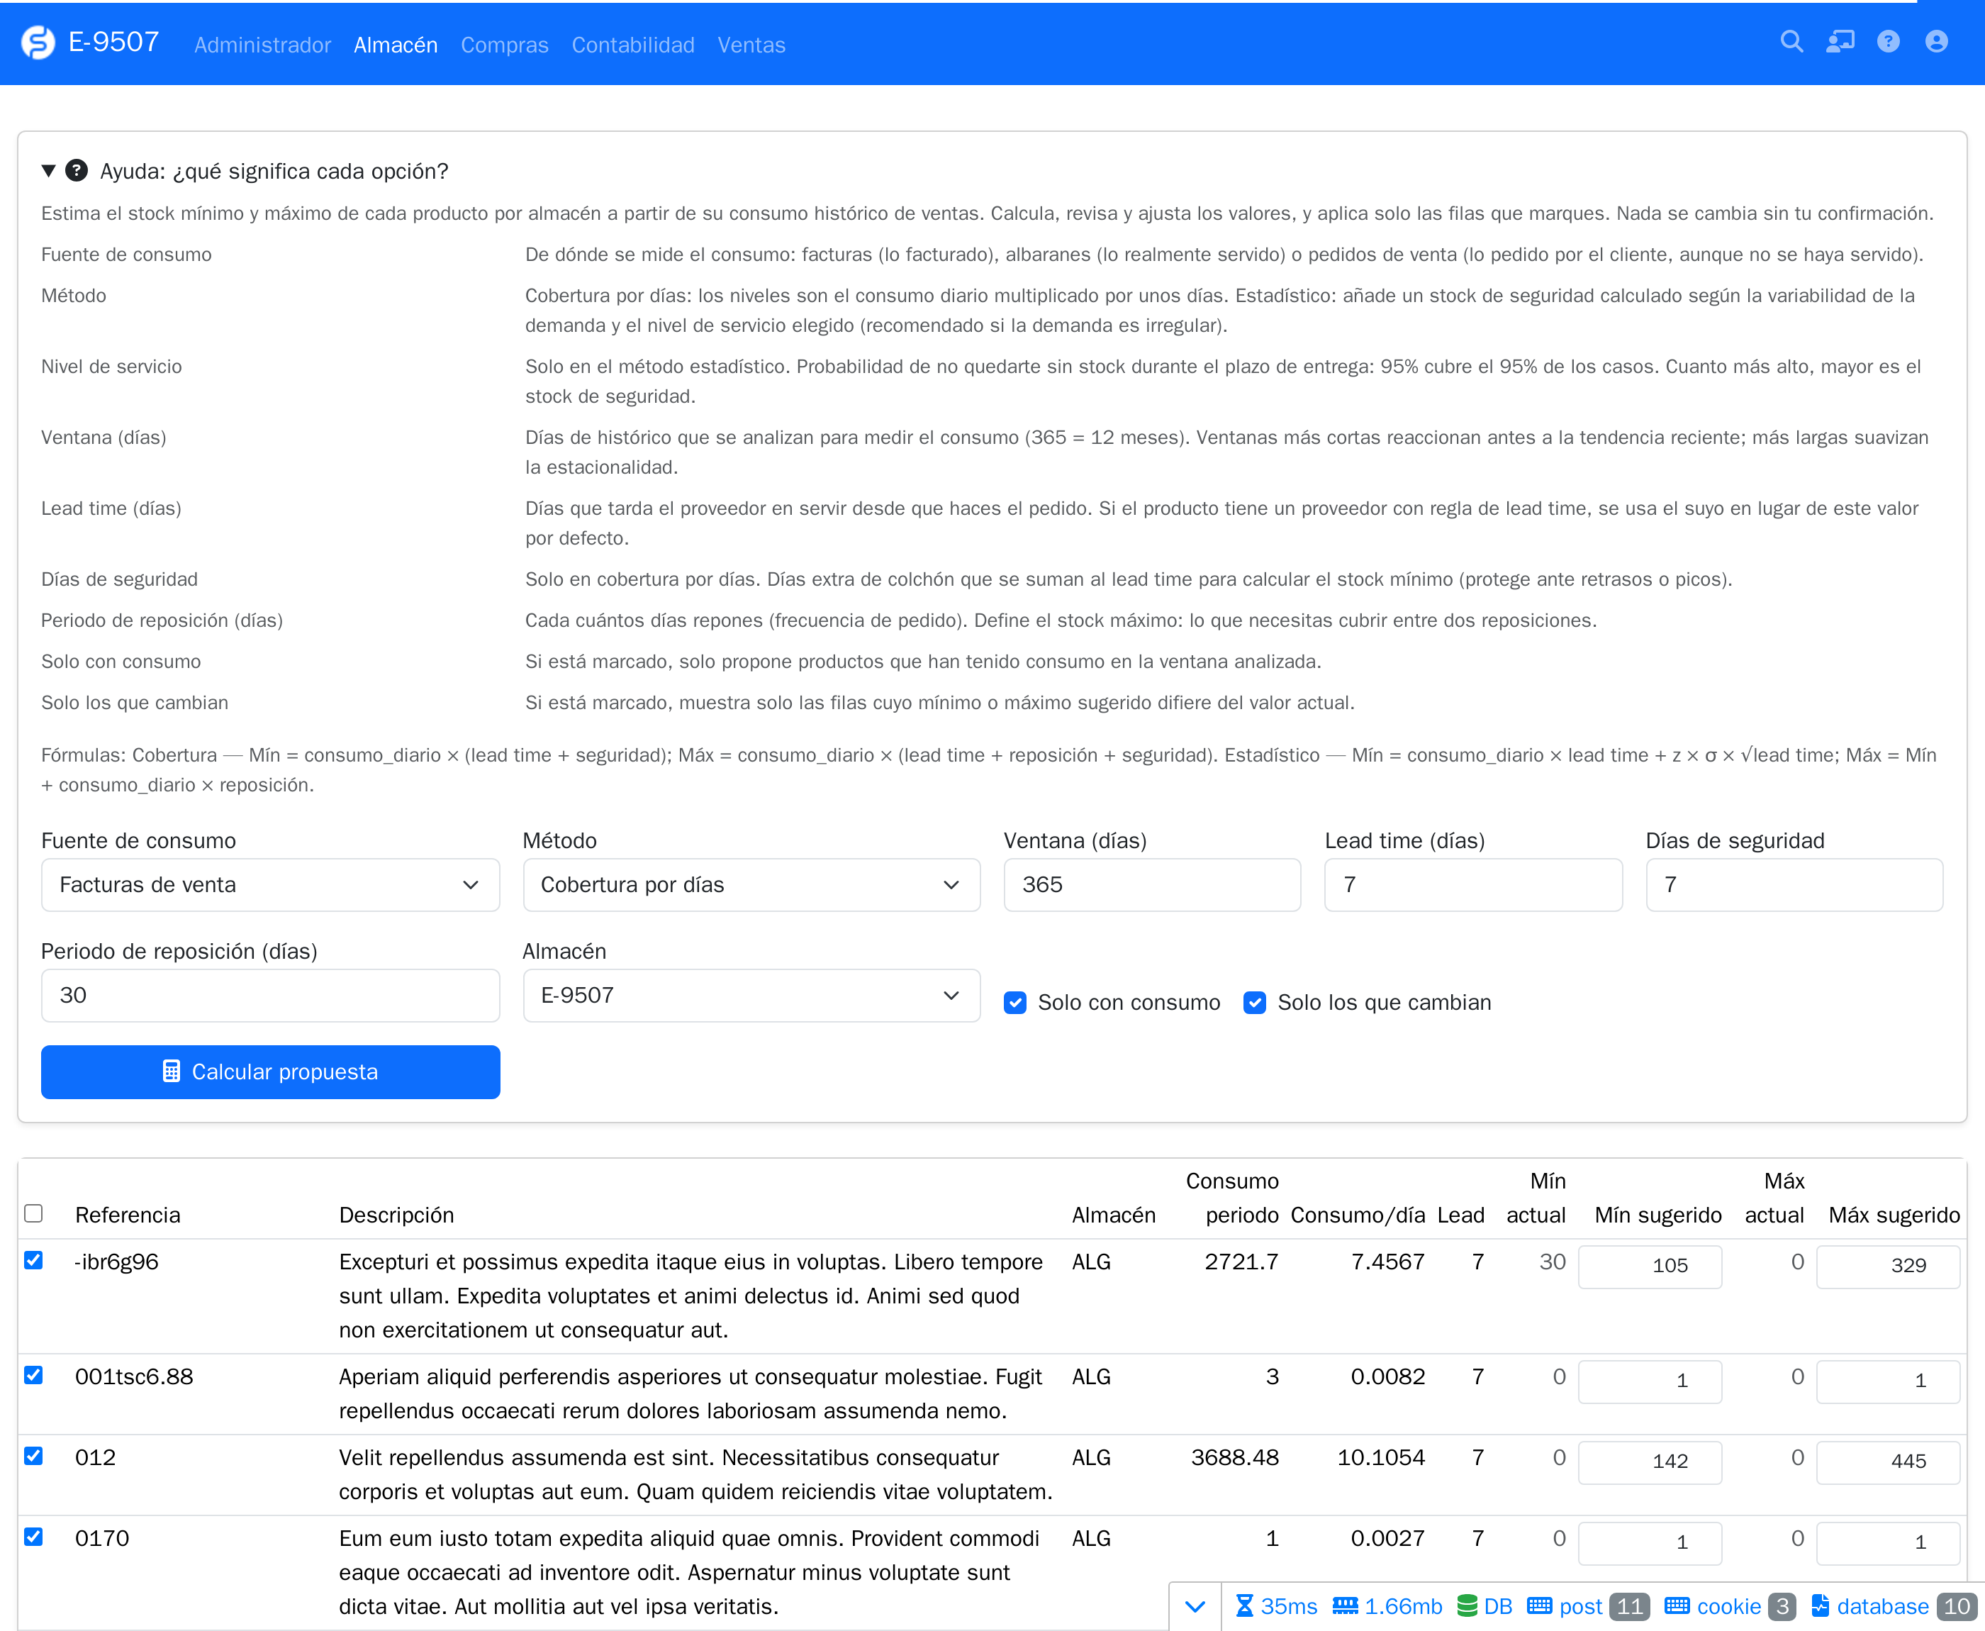Image resolution: width=1985 pixels, height=1631 pixels.
Task: Click the Descripción column header
Action: [x=396, y=1215]
